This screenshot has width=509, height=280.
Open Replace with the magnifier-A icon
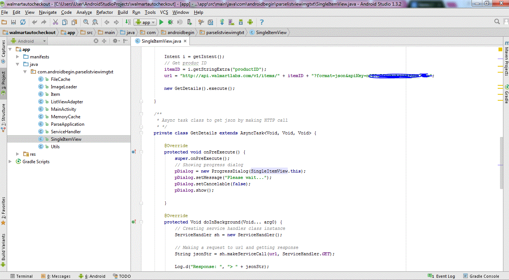pyautogui.click(x=95, y=22)
